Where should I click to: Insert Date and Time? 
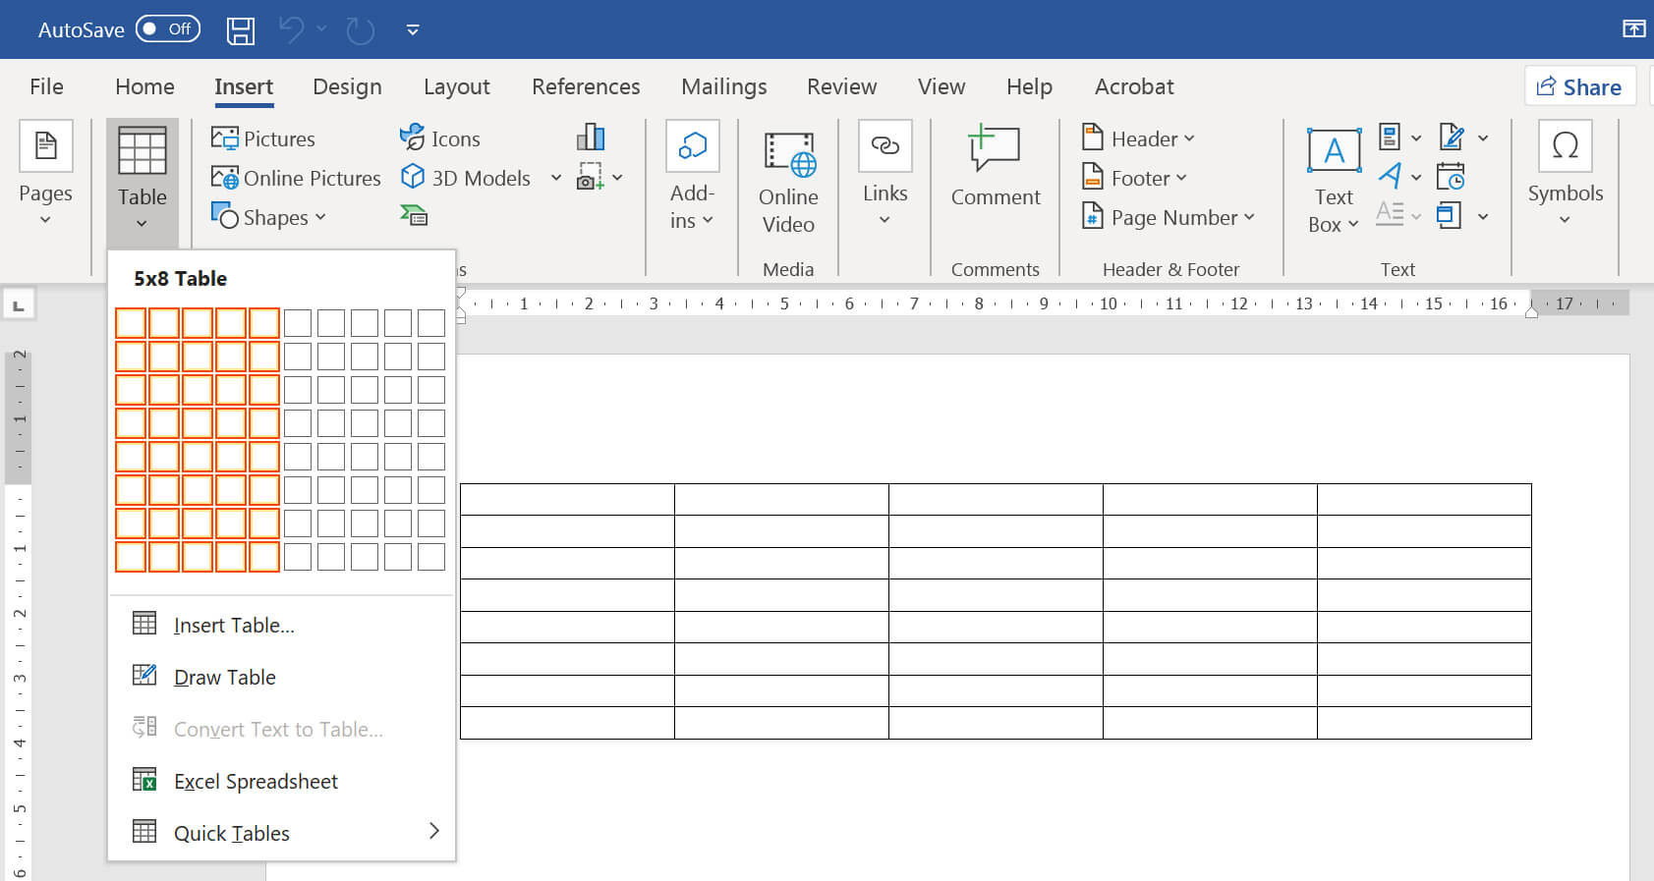tap(1451, 177)
